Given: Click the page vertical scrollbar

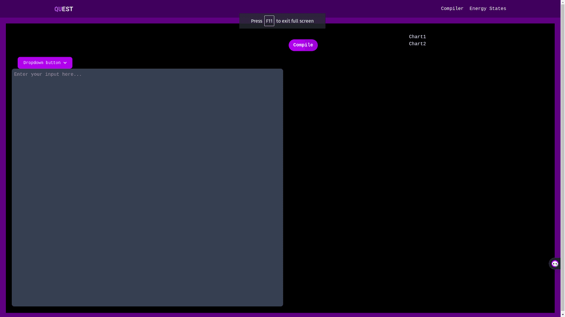Looking at the screenshot, I should (563, 158).
